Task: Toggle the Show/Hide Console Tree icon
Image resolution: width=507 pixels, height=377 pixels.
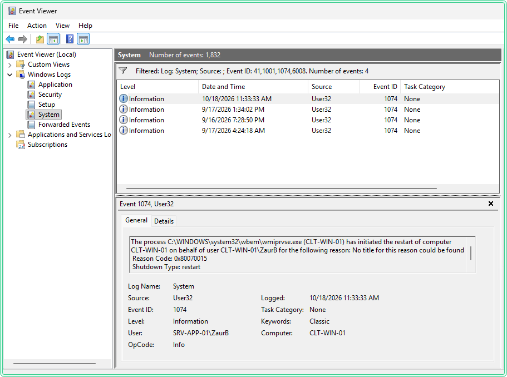Action: (x=53, y=39)
